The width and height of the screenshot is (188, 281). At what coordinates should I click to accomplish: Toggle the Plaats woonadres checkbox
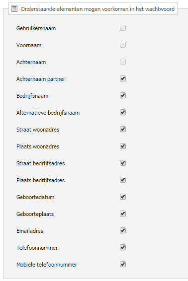coord(123,146)
